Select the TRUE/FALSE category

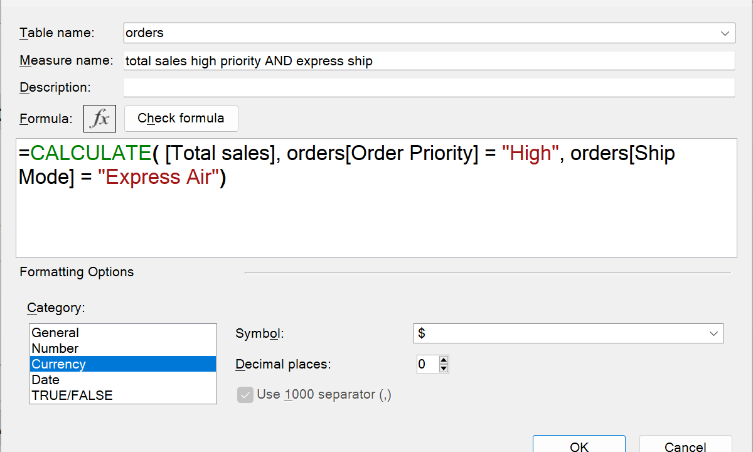pyautogui.click(x=72, y=395)
